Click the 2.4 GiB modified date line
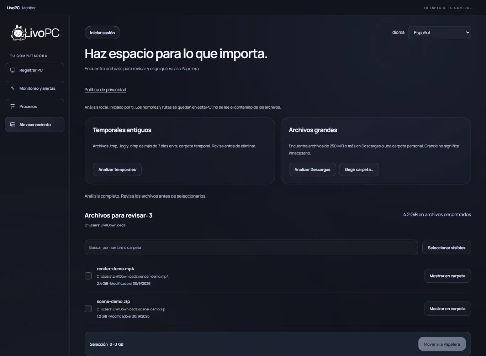This screenshot has width=486, height=356. pyautogui.click(x=123, y=284)
